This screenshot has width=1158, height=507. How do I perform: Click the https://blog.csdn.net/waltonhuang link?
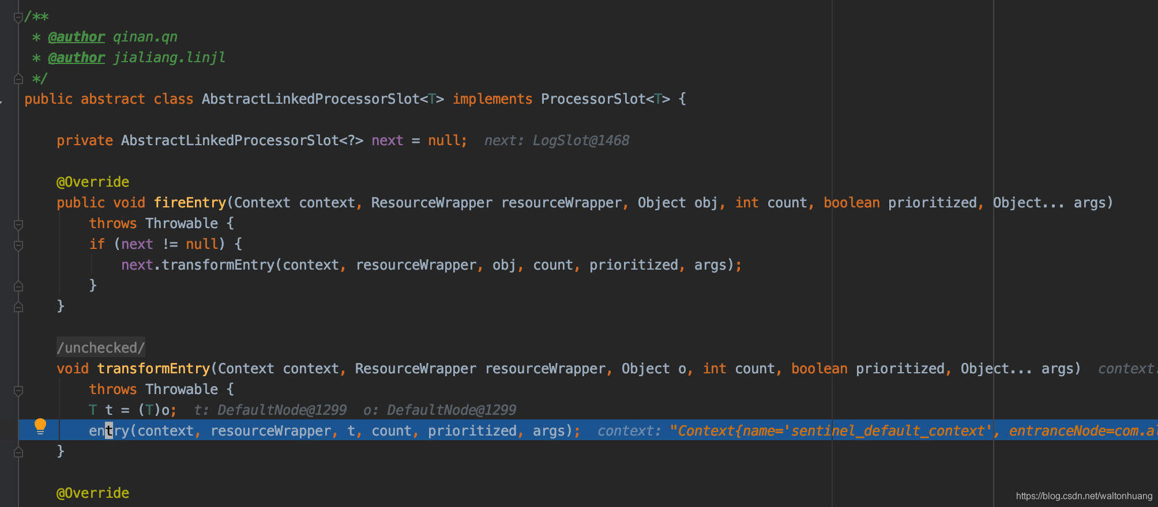pyautogui.click(x=1084, y=496)
